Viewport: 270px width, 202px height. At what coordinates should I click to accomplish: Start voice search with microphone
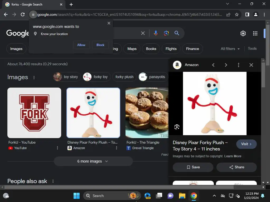pyautogui.click(x=156, y=33)
